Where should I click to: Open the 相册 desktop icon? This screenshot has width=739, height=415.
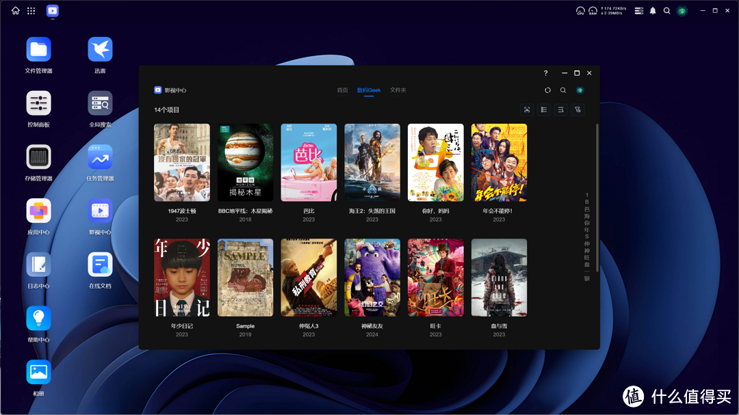pos(38,372)
